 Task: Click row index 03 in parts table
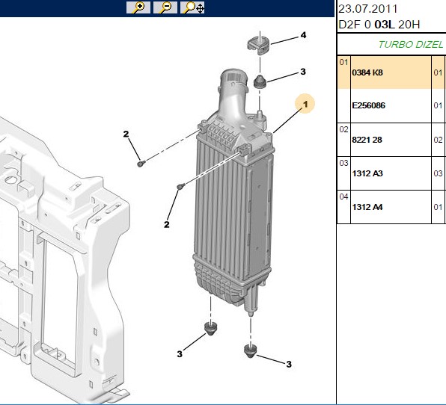coord(343,164)
